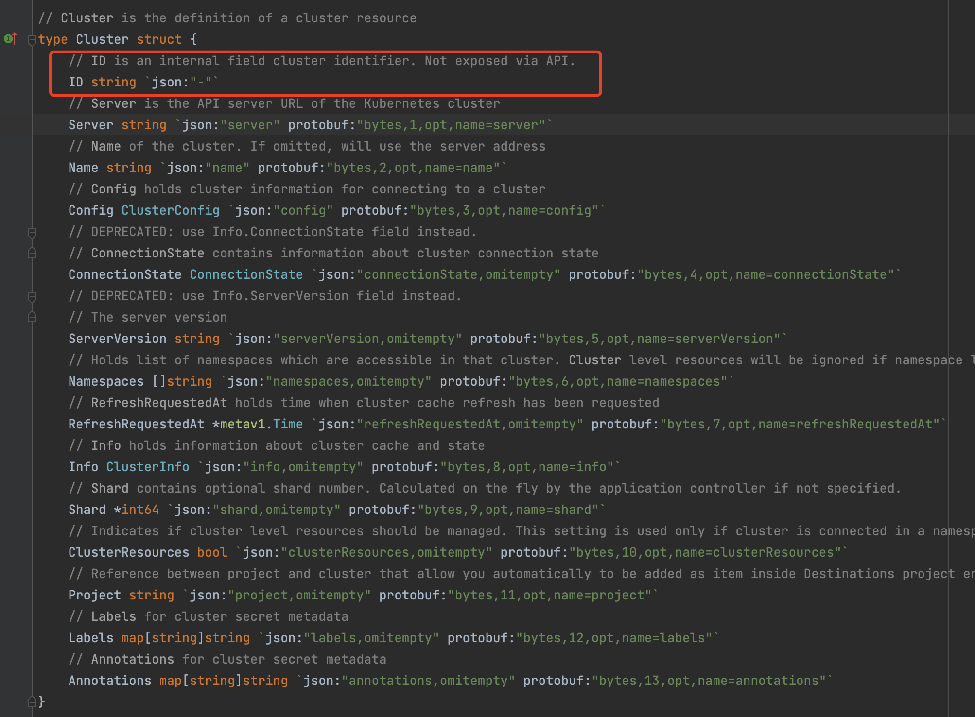Image resolution: width=975 pixels, height=717 pixels.
Task: Click the fold marker near the ConnectionState field line
Action: click(x=32, y=253)
